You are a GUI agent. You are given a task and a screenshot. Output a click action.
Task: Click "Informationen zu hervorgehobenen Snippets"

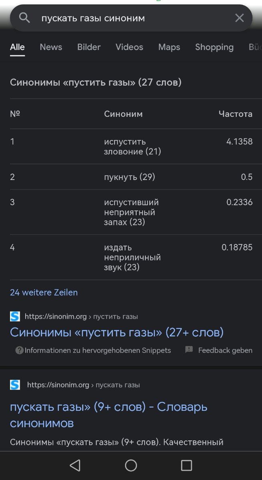click(x=98, y=350)
